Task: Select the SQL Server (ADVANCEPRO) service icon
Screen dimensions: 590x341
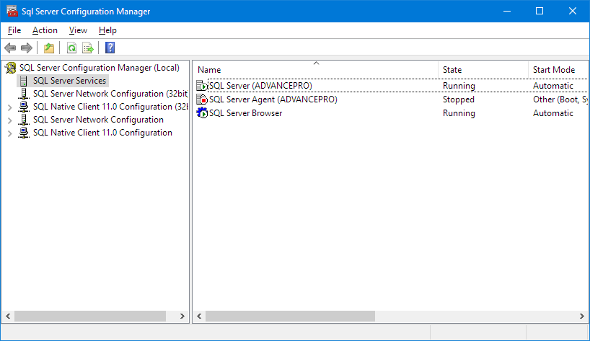Action: (202, 86)
